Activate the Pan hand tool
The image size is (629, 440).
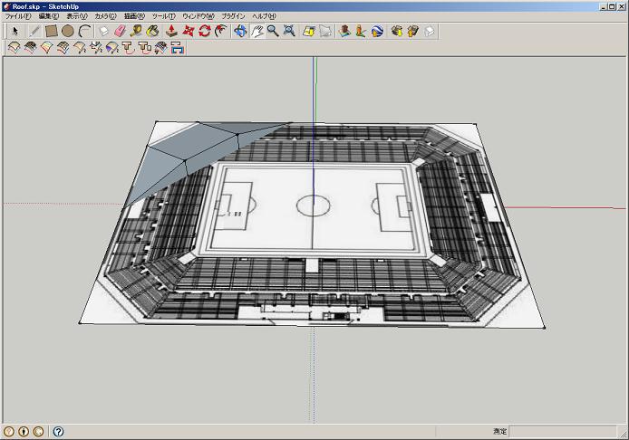256,31
